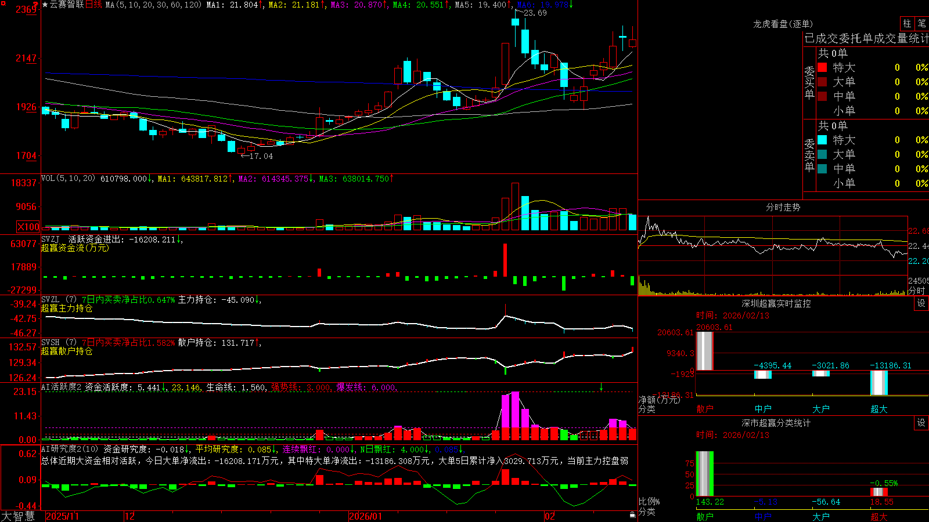Click the 云赛智联 stock name
Viewport: 929px width, 522px height.
pos(67,5)
